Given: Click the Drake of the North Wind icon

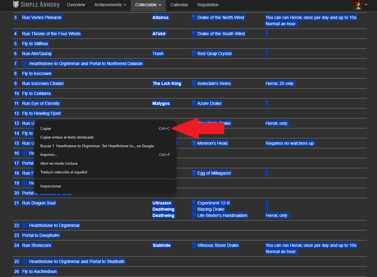Looking at the screenshot, I should tap(194, 17).
